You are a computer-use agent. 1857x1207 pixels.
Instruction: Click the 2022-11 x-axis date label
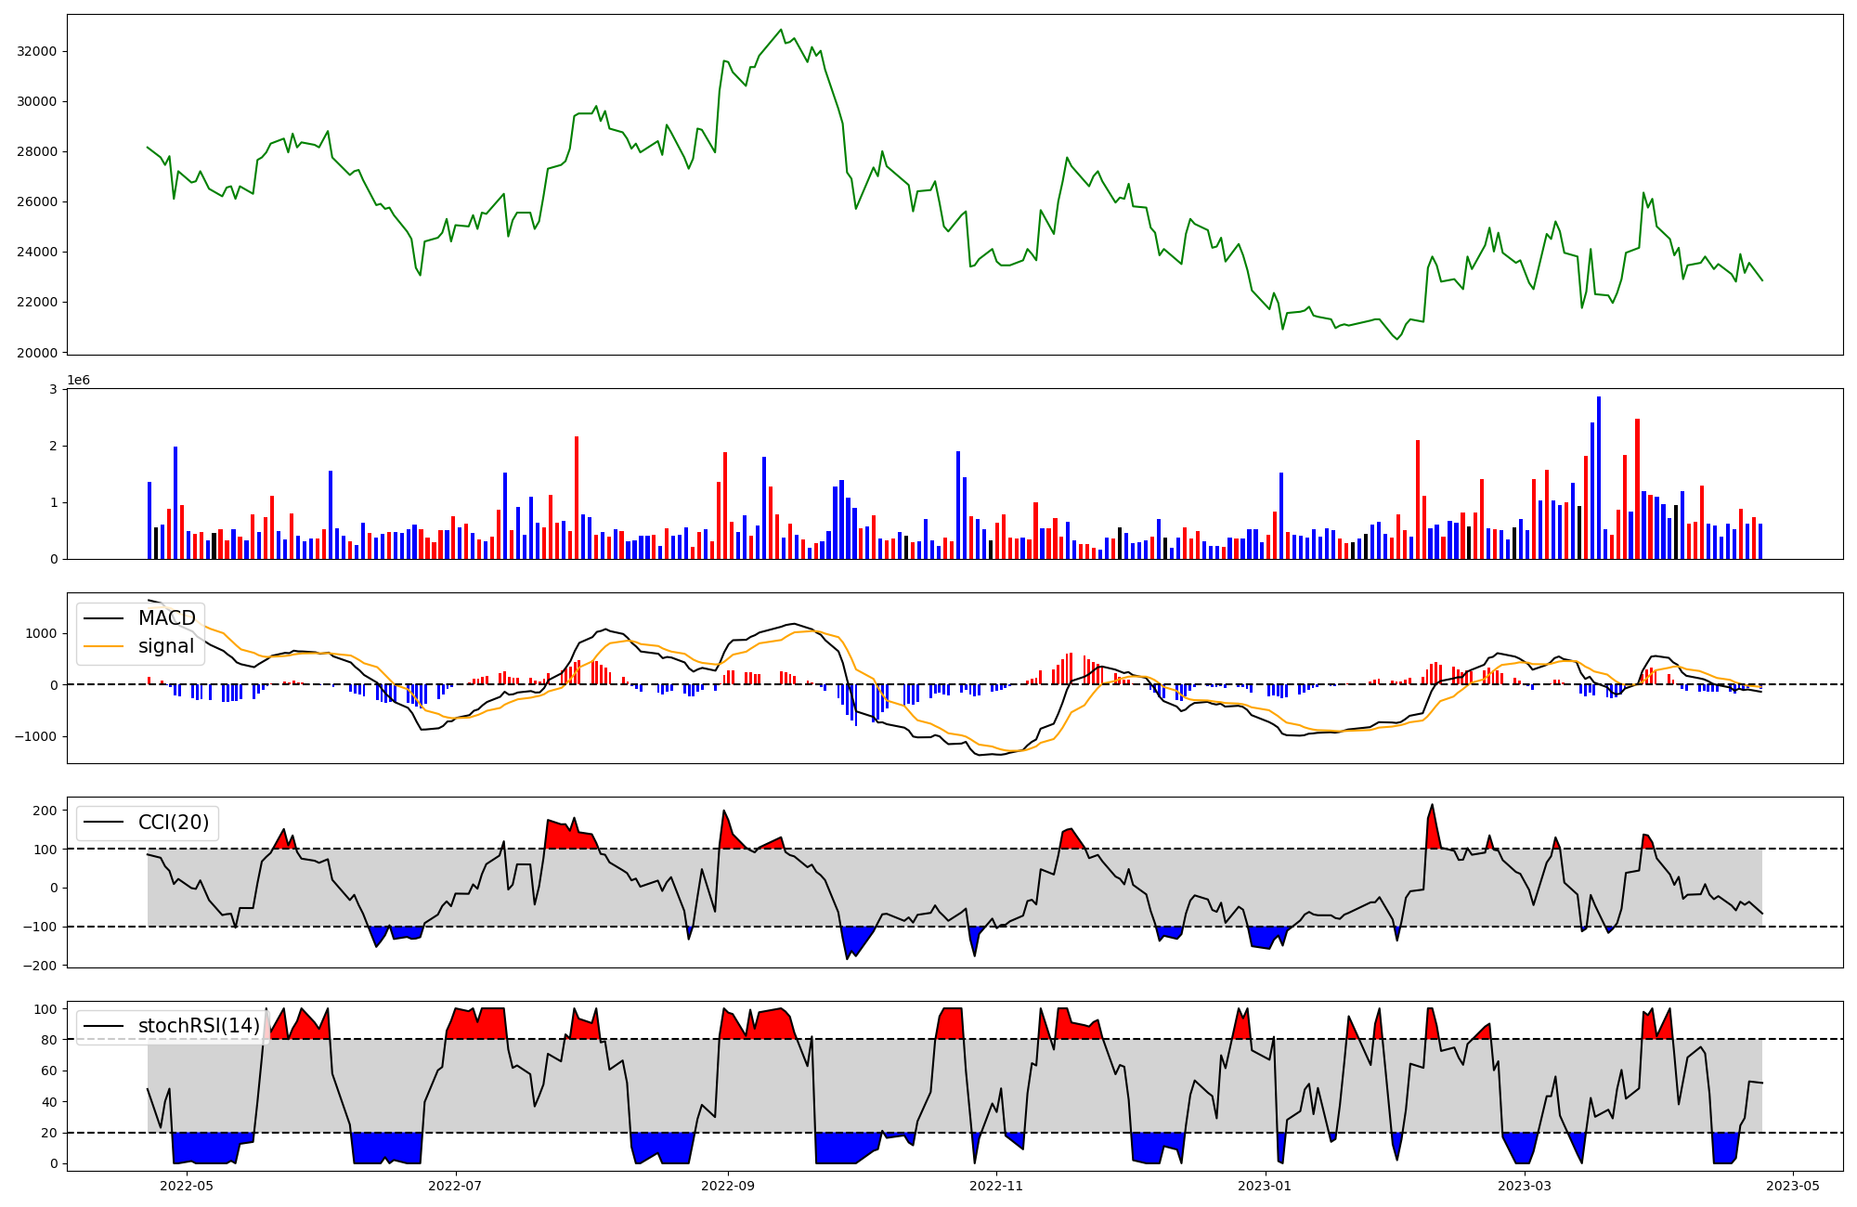tap(997, 1185)
